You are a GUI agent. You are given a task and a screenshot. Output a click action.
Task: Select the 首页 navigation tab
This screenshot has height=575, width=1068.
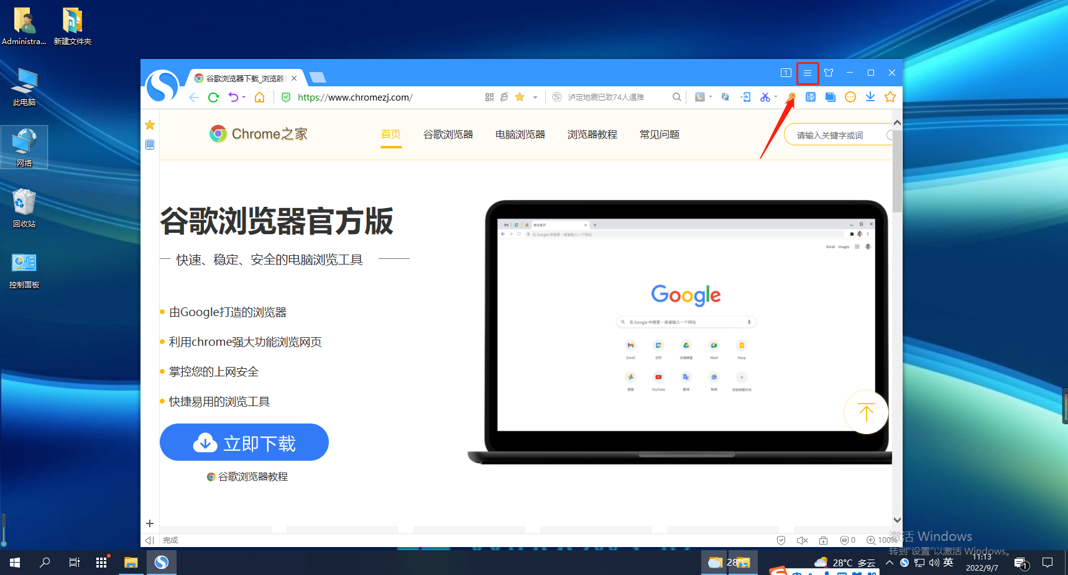391,134
